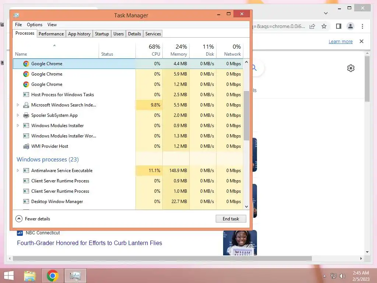The width and height of the screenshot is (377, 283).
Task: Click the Status column header
Action: [x=117, y=50]
